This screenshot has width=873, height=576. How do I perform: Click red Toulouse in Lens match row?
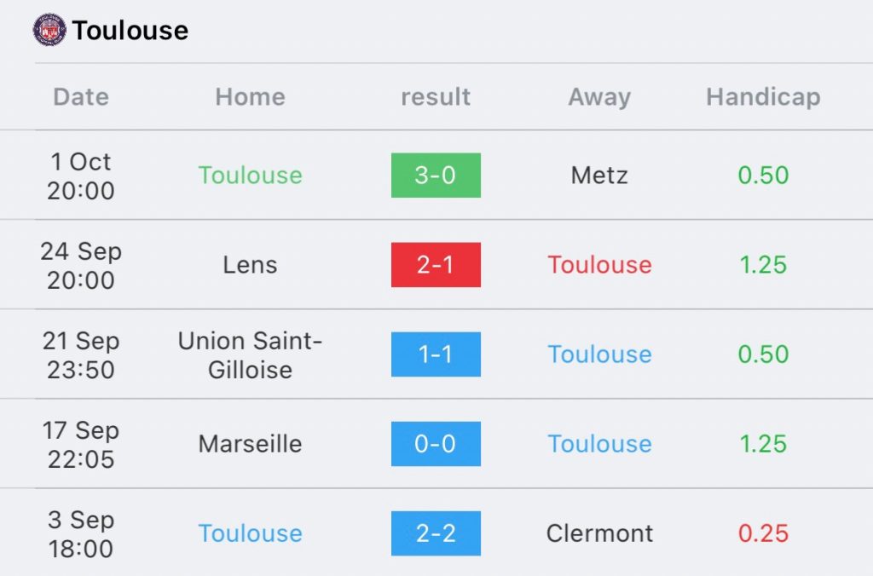pyautogui.click(x=599, y=265)
